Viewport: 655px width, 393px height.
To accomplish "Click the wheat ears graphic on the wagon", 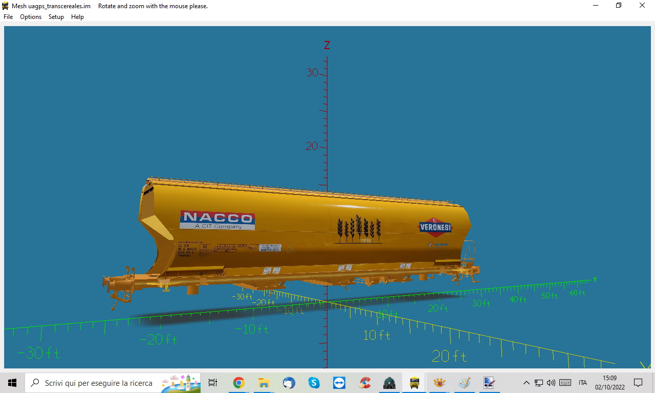I will (x=359, y=229).
